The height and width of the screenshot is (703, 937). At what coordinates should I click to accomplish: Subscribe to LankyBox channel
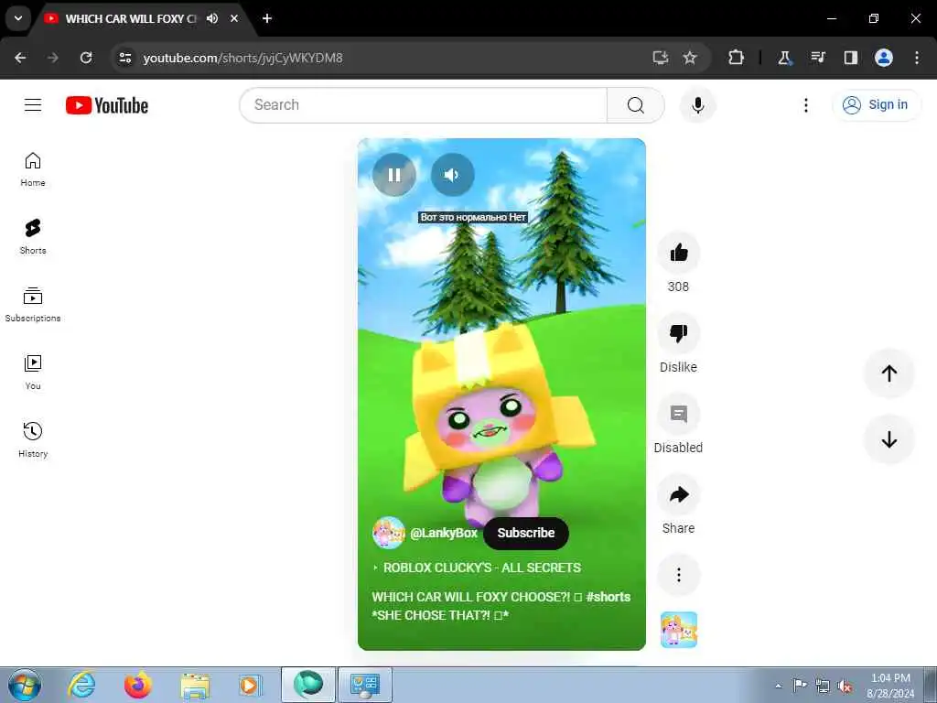(x=526, y=533)
